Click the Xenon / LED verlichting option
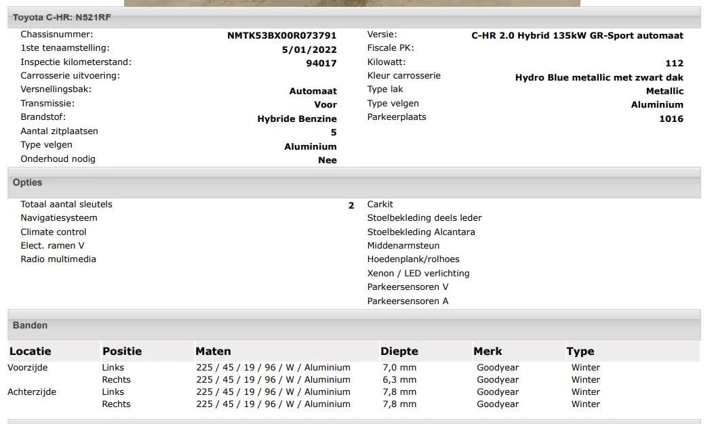 pos(418,274)
